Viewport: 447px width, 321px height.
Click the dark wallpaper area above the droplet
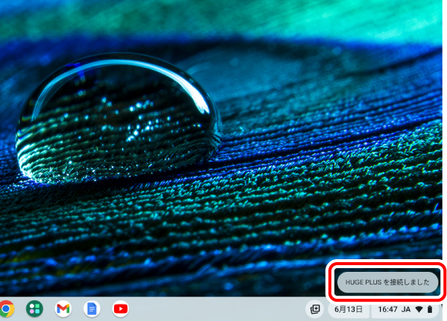112,30
